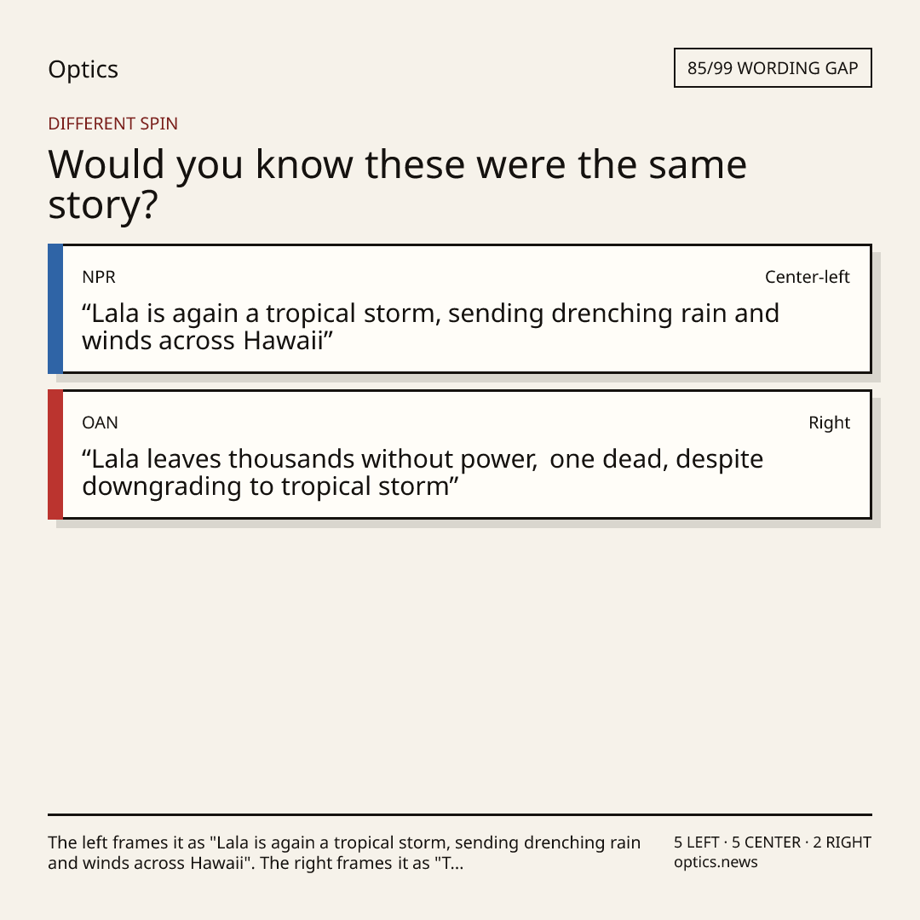Click the red color bar on OAN card
Viewport: 920px width, 920px height.
tap(55, 454)
